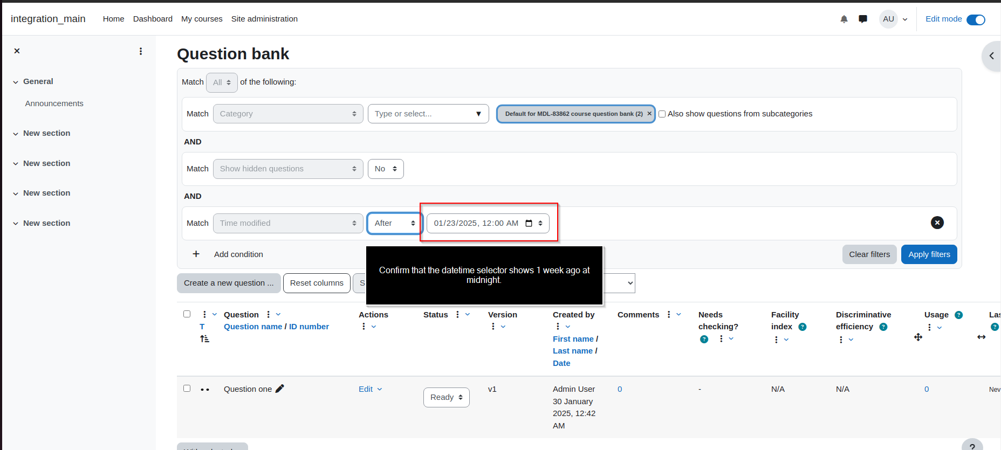Click Apply filters
The image size is (1001, 450).
929,254
